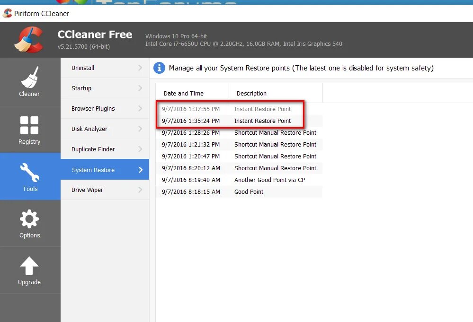
Task: Click the 'Another Good Point via CP' description
Action: click(270, 180)
